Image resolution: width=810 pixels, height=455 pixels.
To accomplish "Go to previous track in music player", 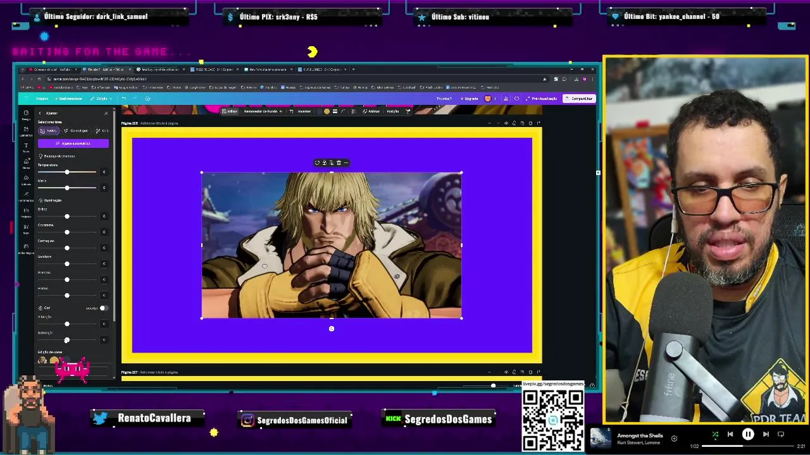I will tap(730, 434).
